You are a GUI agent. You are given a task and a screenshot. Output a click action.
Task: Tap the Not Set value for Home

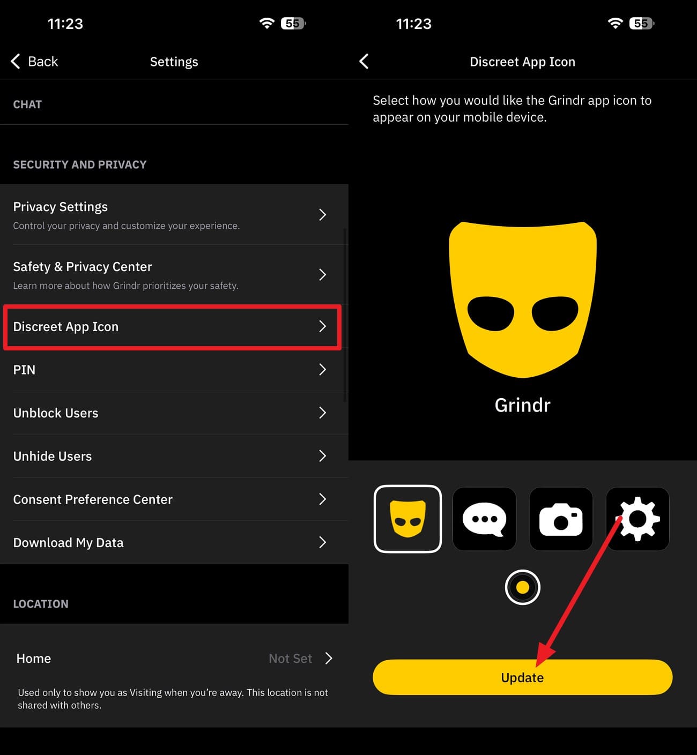tap(290, 659)
